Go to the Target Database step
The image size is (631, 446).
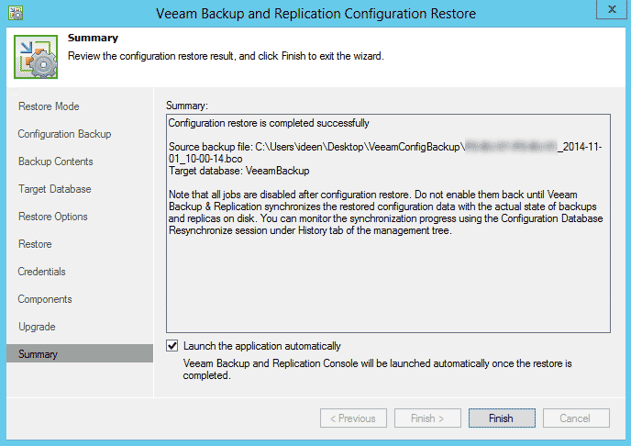coord(55,189)
